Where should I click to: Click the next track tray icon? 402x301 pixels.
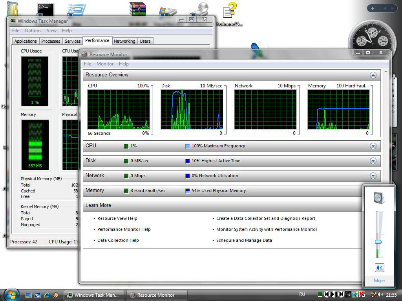(x=341, y=295)
